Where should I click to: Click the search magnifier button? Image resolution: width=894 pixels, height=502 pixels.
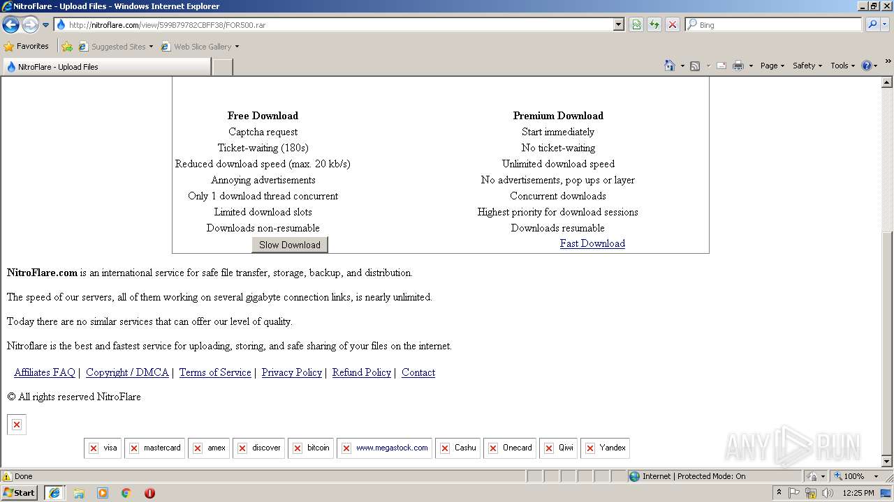click(872, 24)
